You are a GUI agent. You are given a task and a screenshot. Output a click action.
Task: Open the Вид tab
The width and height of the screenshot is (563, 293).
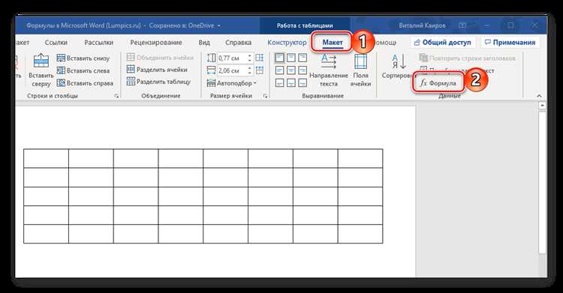pos(204,42)
